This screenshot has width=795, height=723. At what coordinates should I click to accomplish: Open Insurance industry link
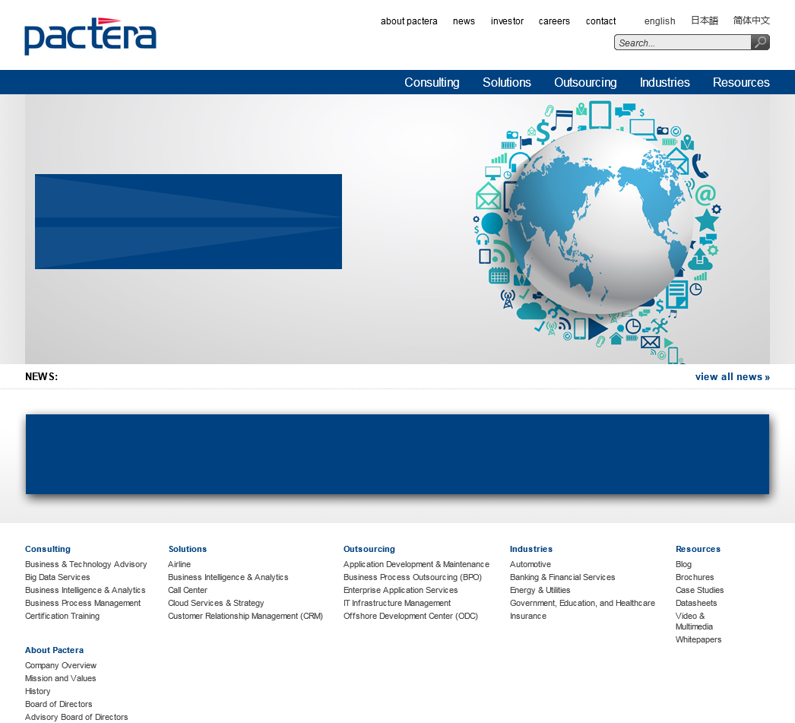click(527, 616)
